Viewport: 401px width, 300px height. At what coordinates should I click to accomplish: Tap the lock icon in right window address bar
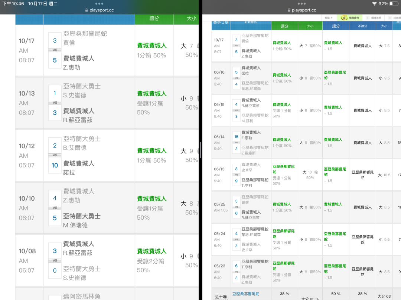[x=289, y=10]
